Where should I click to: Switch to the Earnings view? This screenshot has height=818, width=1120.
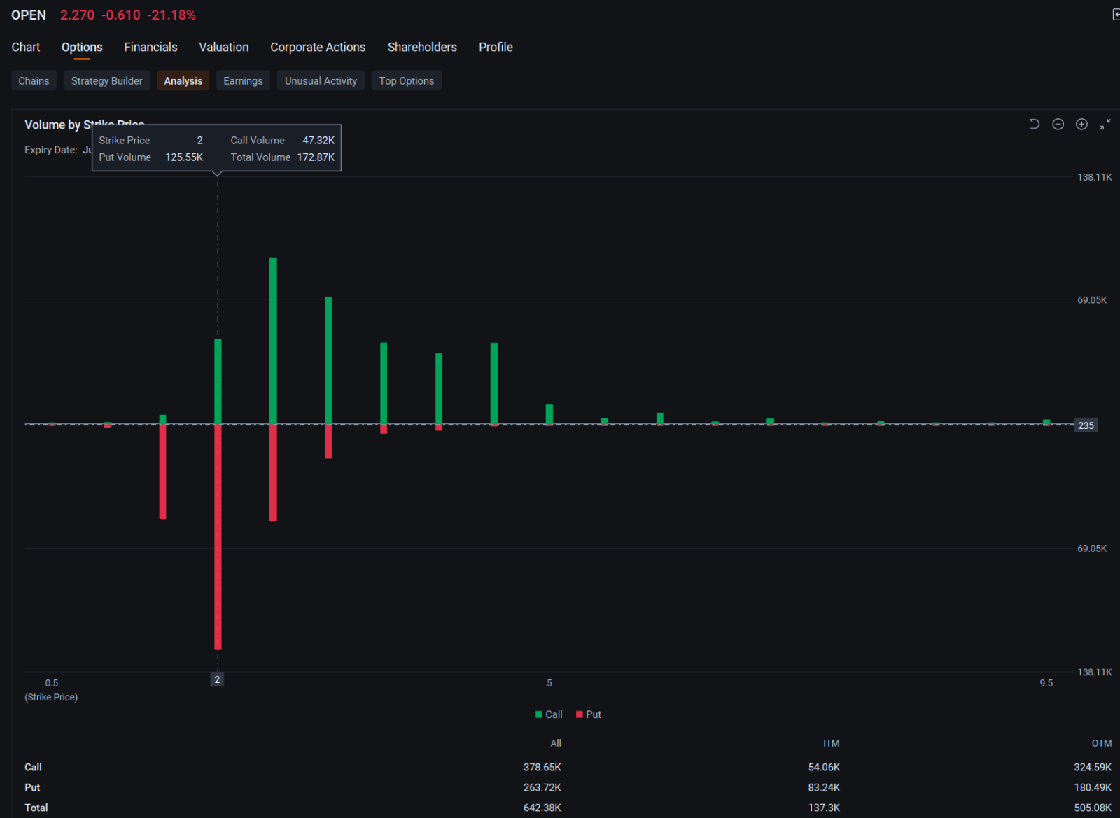click(243, 80)
